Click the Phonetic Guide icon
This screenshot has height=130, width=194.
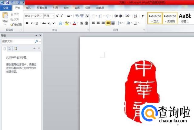(x=82, y=16)
